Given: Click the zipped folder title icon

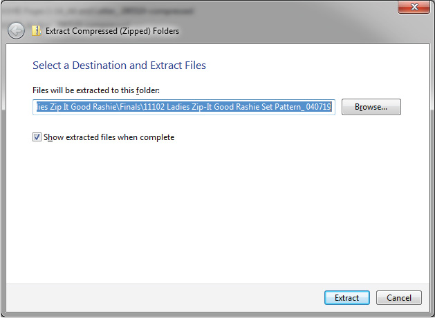Looking at the screenshot, I should coord(36,30).
